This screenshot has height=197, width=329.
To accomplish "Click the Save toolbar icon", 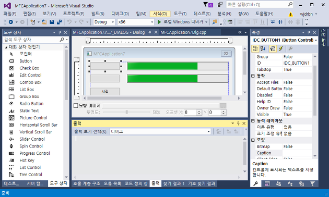I will pos(52,22).
